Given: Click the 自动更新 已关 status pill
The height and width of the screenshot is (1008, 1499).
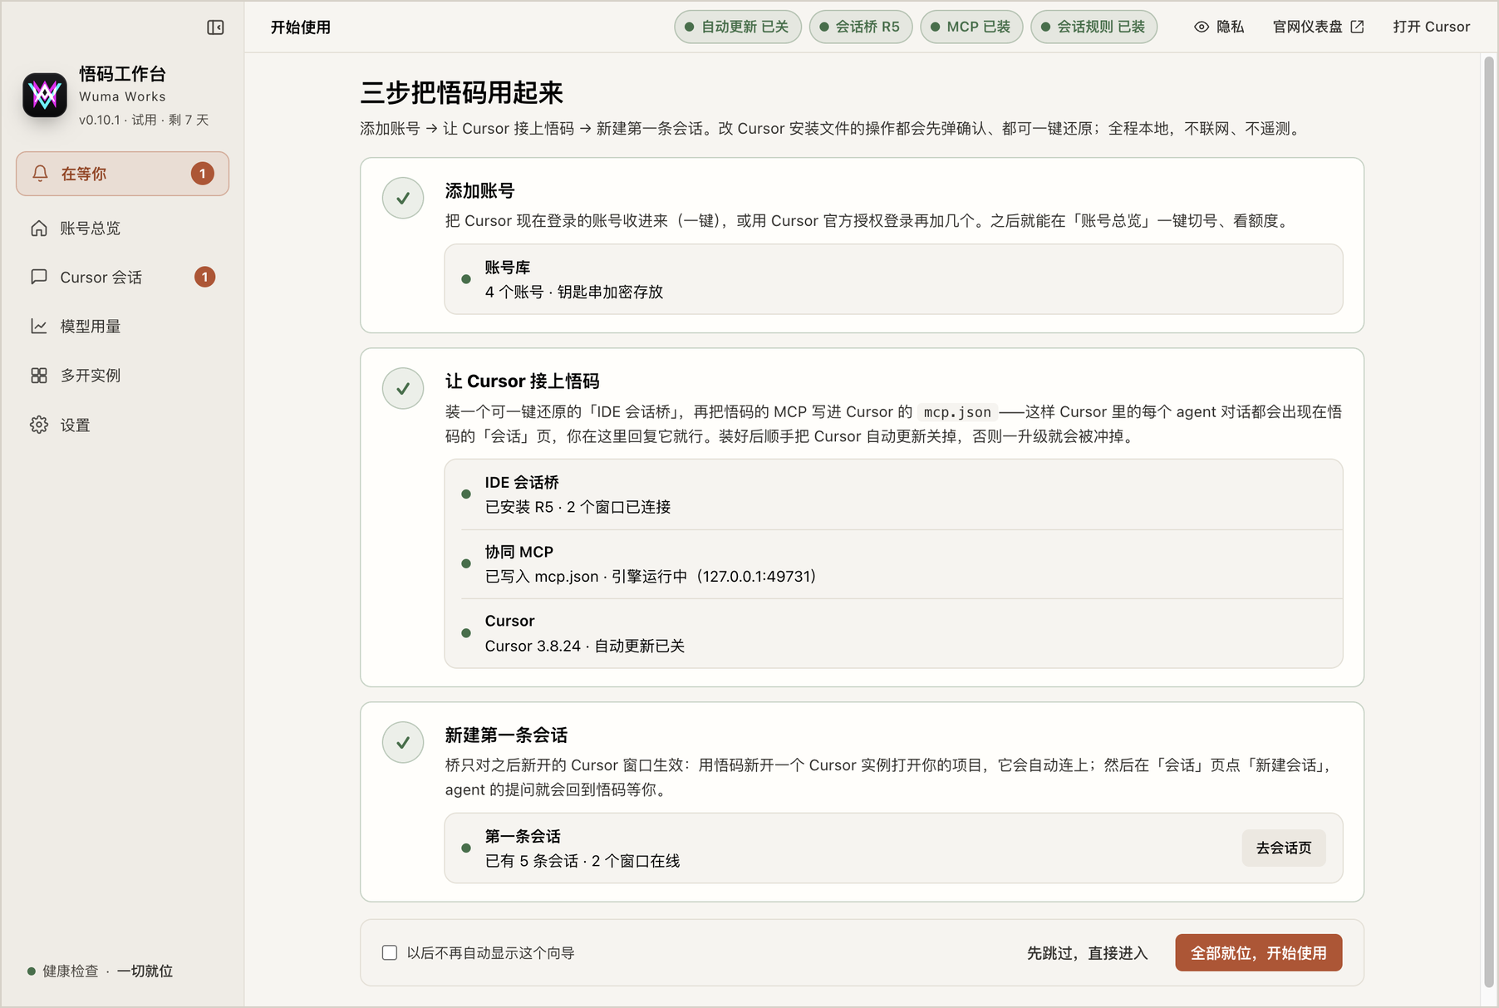Looking at the screenshot, I should [738, 27].
